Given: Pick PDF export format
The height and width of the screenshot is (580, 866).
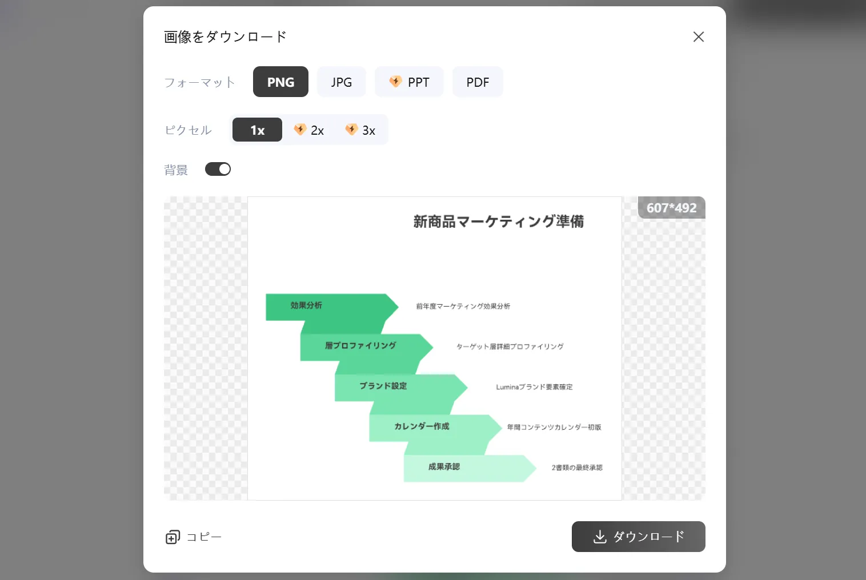Looking at the screenshot, I should coord(478,82).
